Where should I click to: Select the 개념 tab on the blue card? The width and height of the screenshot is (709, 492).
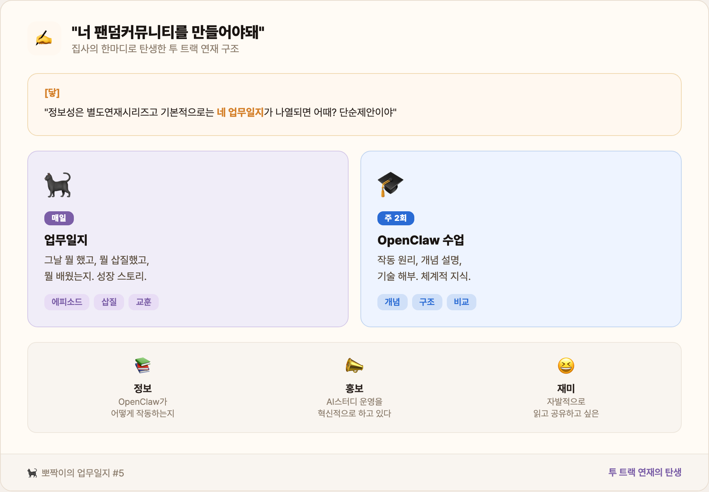point(393,302)
